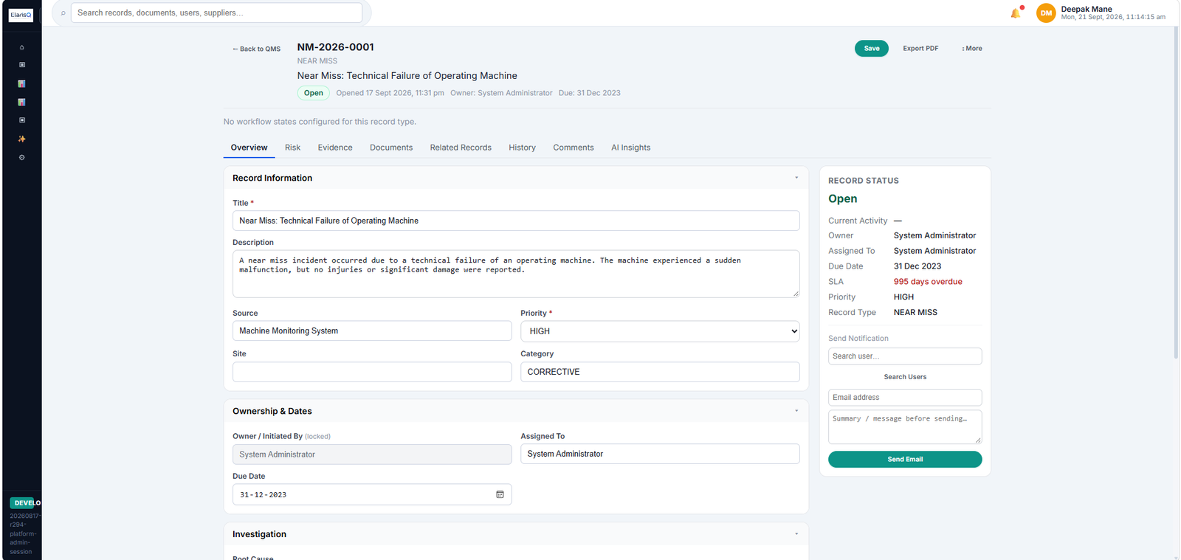Screen dimensions: 1181x560
Task: Click into the Description text area
Action: pos(516,274)
